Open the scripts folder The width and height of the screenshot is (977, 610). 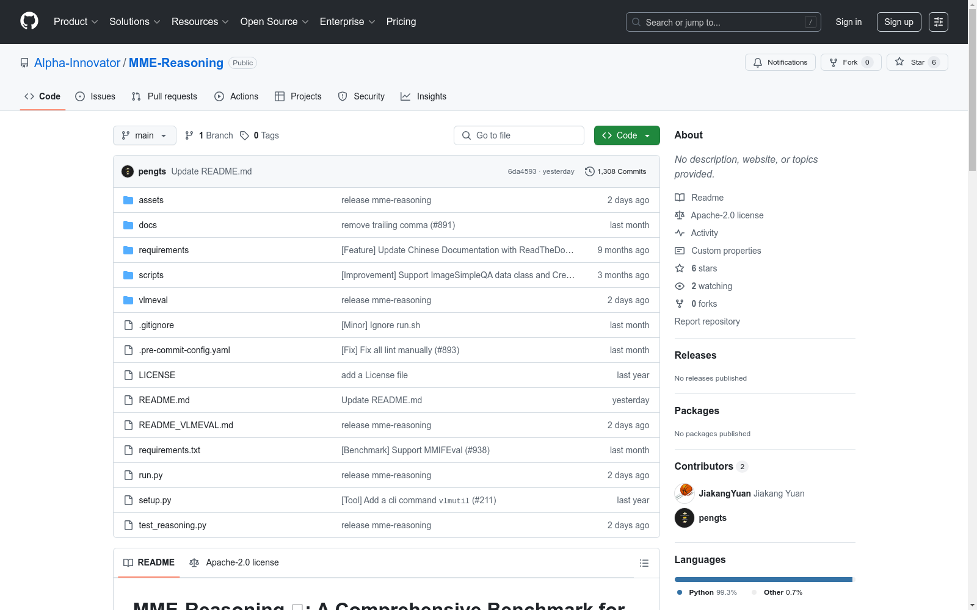click(x=151, y=275)
